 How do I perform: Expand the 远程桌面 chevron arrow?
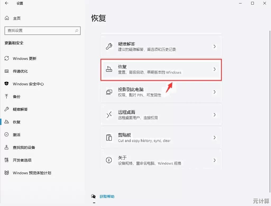pyautogui.click(x=214, y=115)
